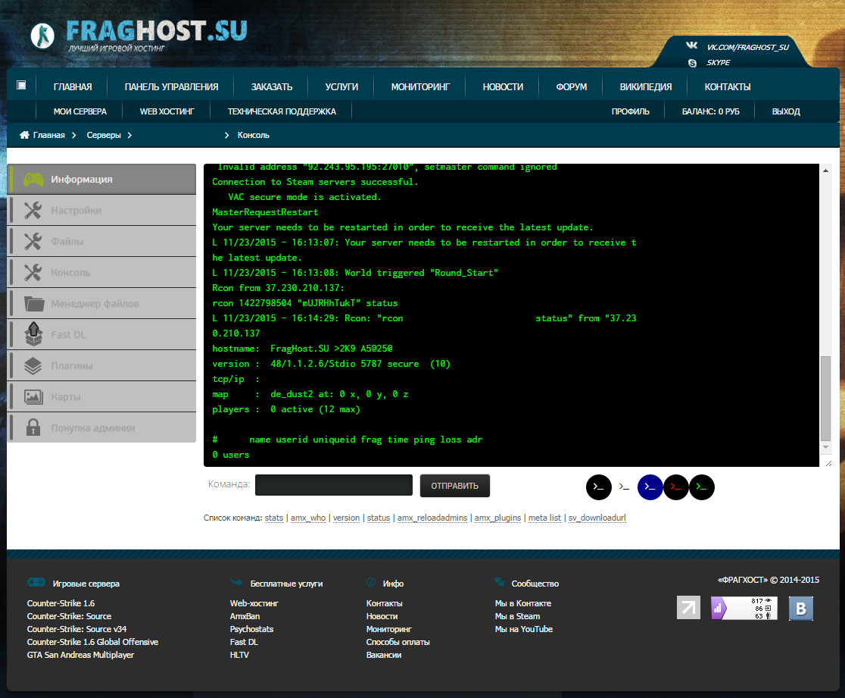
Task: Click the layers icon beside Плагины
Action: pos(33,366)
